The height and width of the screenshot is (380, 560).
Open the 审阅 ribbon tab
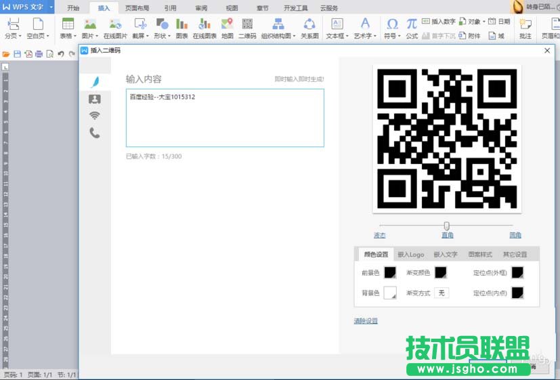click(x=201, y=8)
